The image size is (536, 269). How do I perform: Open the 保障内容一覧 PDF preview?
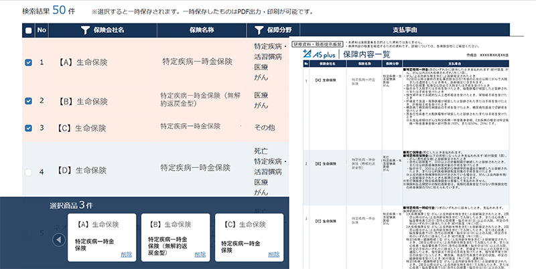click(409, 161)
